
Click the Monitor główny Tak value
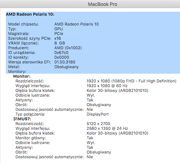[90, 138]
